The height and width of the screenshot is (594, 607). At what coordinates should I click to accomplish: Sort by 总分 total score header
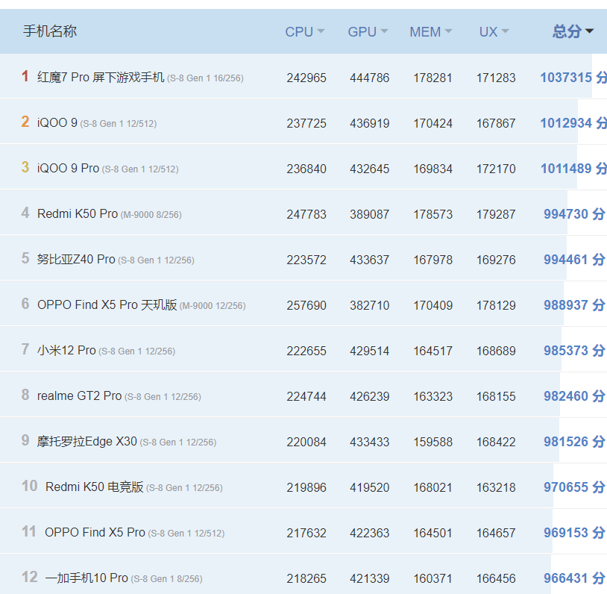573,31
